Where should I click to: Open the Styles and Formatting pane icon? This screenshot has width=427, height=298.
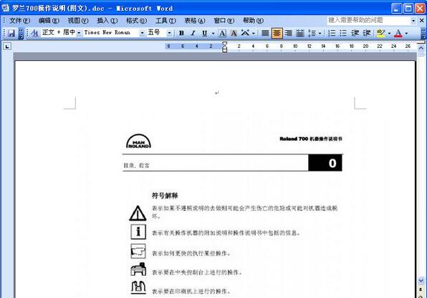(x=34, y=33)
